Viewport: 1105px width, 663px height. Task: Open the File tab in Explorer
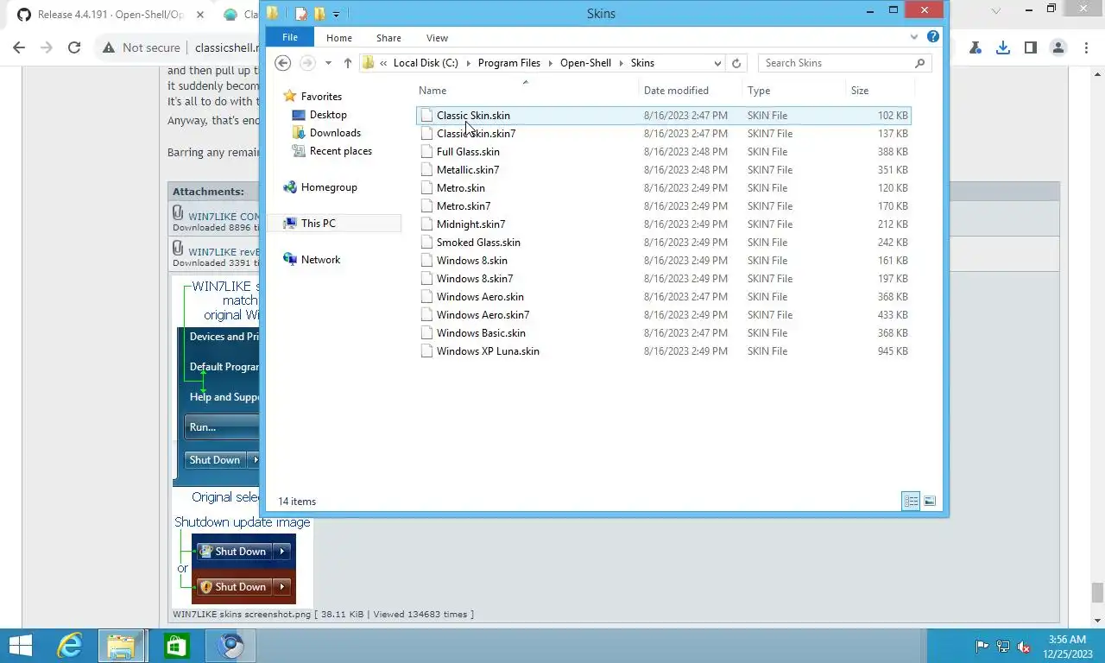pyautogui.click(x=290, y=37)
